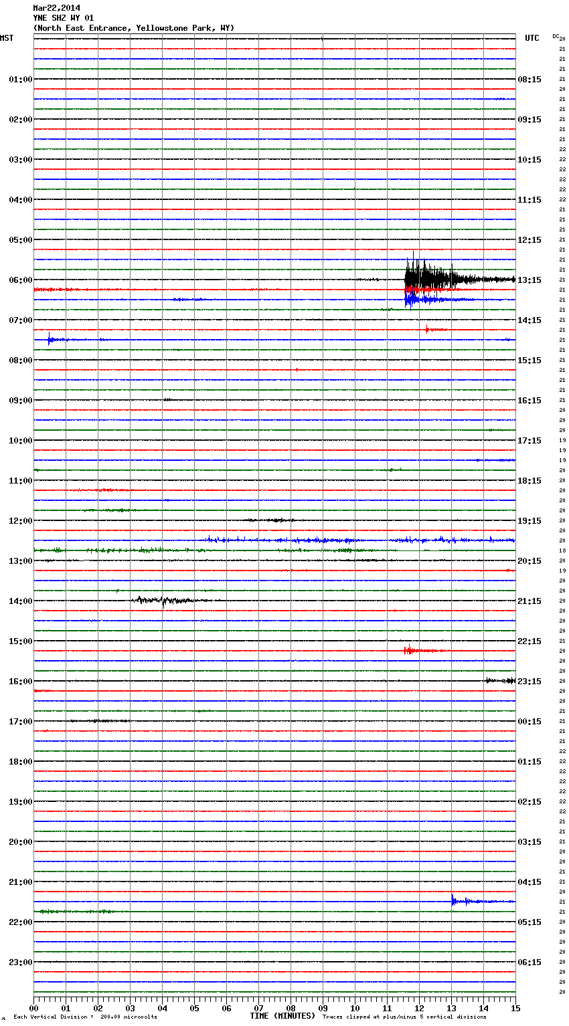Click the North East Entrance, Yellowstone Park title
This screenshot has width=569, height=1026.
134,28
